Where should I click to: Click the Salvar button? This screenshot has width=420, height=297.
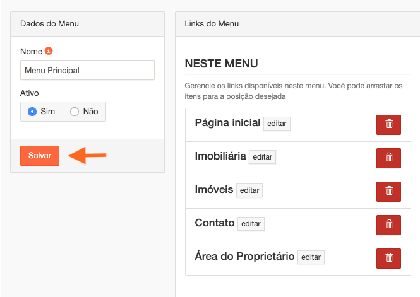click(40, 156)
